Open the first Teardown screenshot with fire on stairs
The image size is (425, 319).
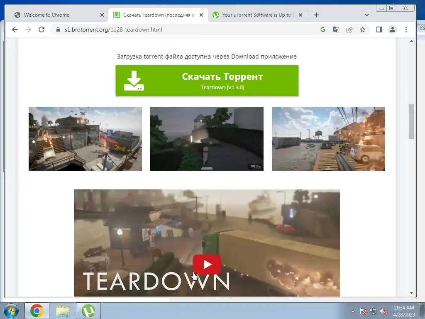[85, 139]
